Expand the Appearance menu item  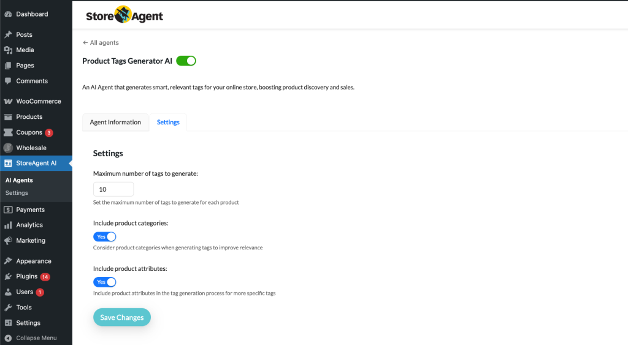tap(33, 261)
